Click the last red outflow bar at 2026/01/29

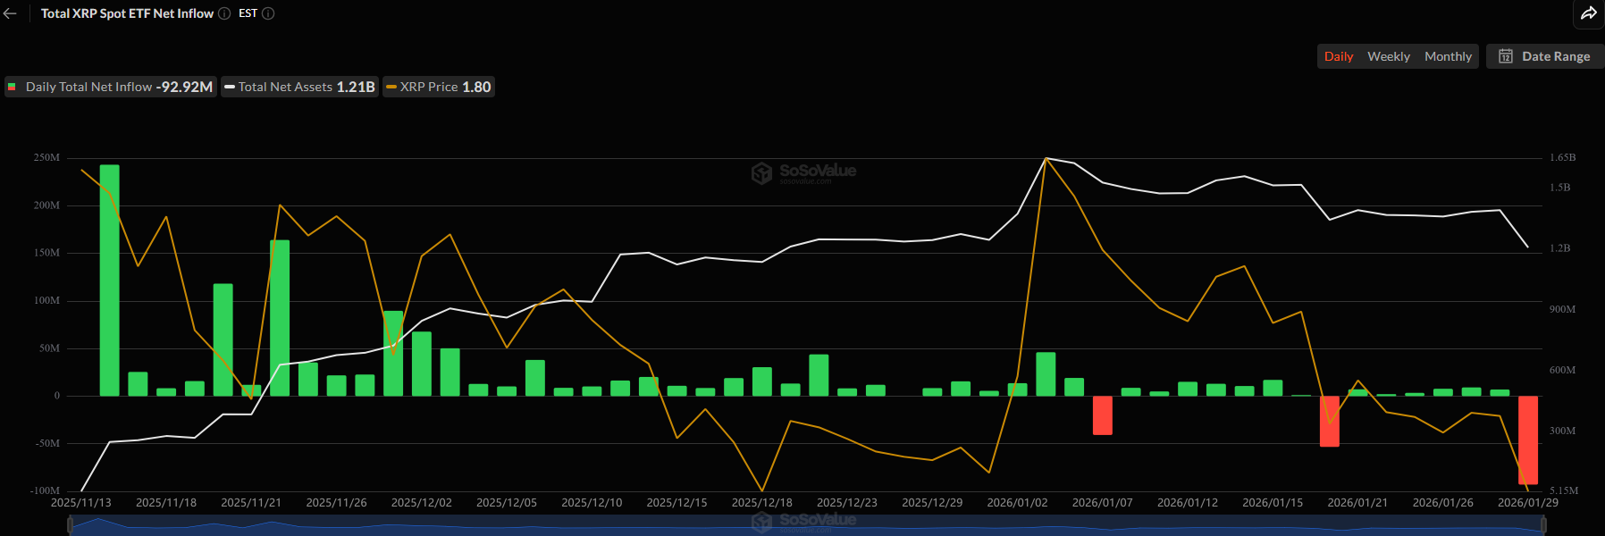1528,440
